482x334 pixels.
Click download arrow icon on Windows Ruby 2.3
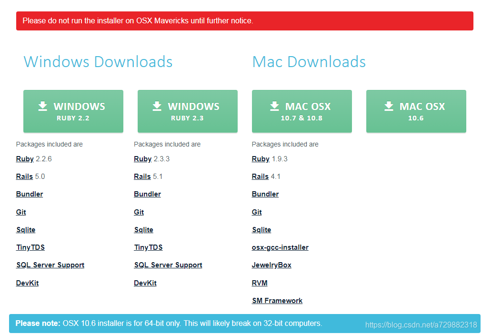[x=157, y=106]
